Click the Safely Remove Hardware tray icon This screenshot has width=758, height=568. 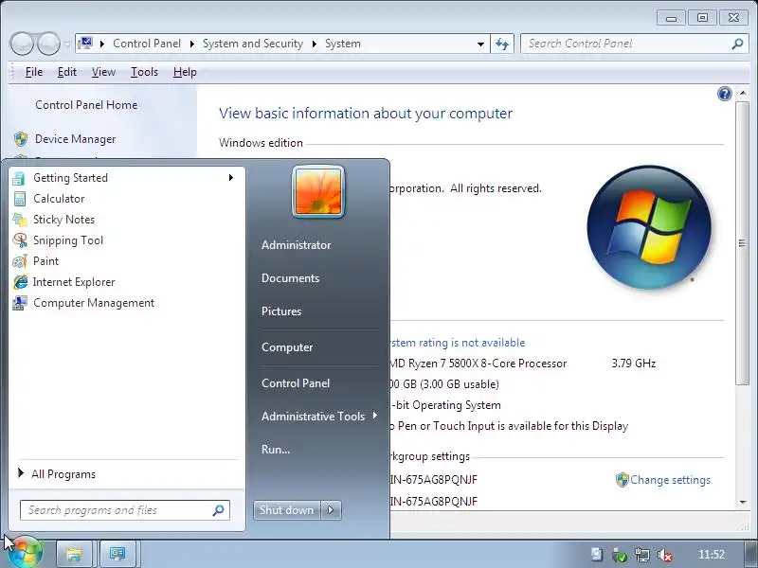pos(620,555)
